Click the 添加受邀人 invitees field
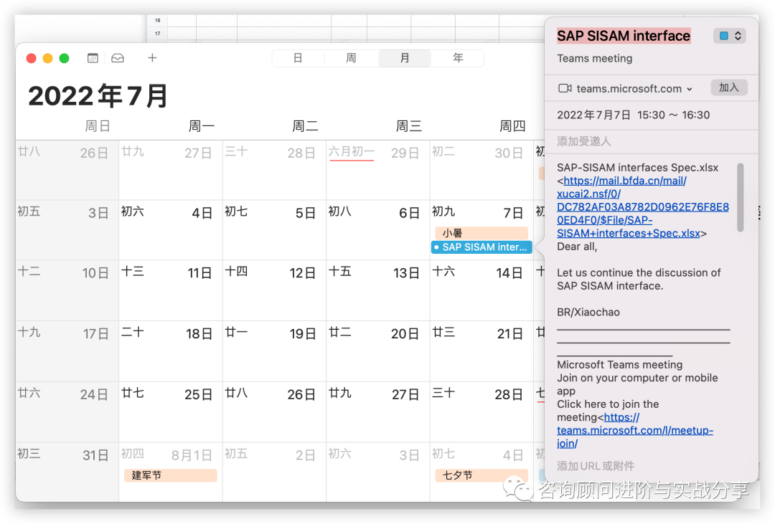The image size is (775, 524). pyautogui.click(x=651, y=141)
